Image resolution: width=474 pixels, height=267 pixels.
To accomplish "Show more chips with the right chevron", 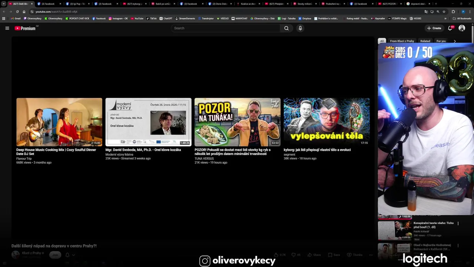I will click(455, 41).
